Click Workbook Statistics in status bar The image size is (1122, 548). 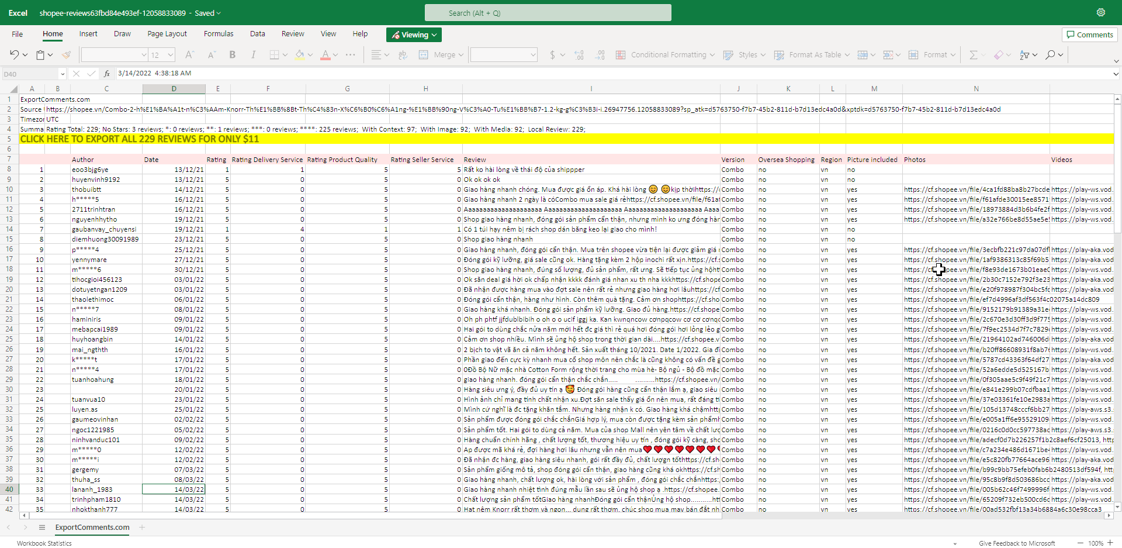[x=44, y=543]
